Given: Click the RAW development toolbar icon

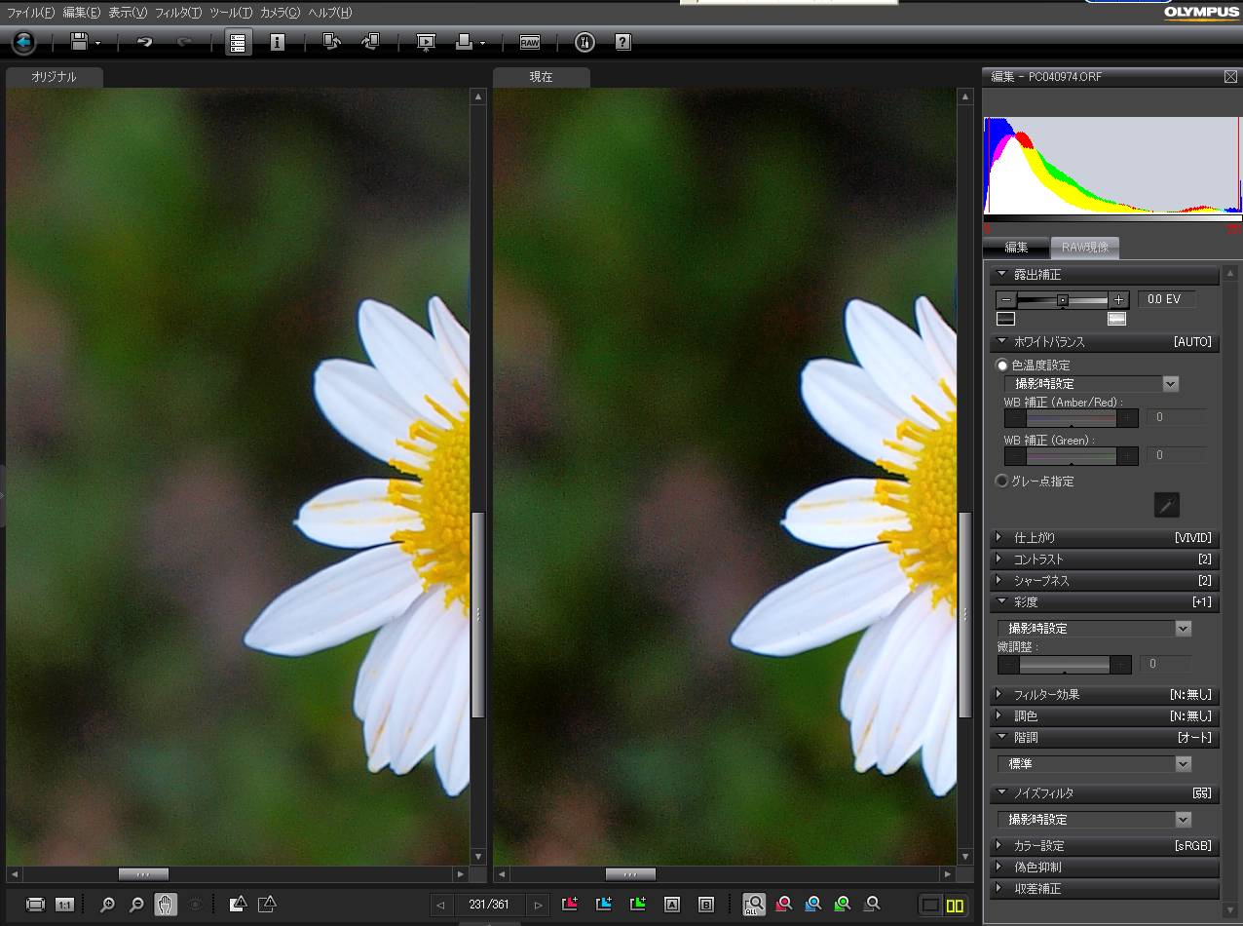Looking at the screenshot, I should click(529, 42).
